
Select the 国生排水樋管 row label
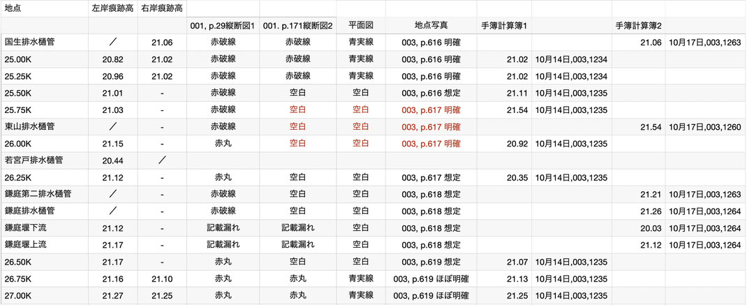[29, 42]
